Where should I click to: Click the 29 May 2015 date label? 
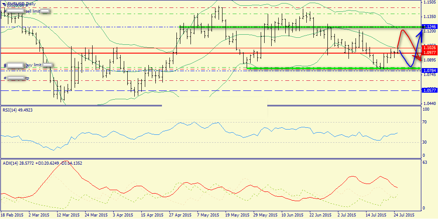(265, 215)
